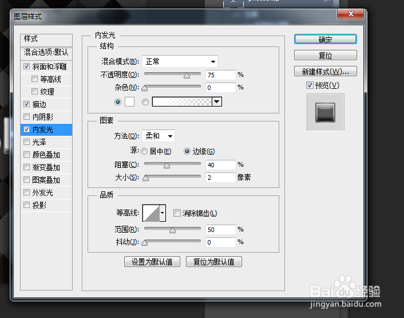Click the gradient preview bar

tap(182, 101)
